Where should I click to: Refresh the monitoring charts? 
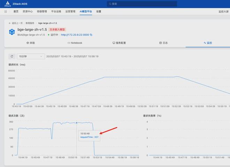12,56
